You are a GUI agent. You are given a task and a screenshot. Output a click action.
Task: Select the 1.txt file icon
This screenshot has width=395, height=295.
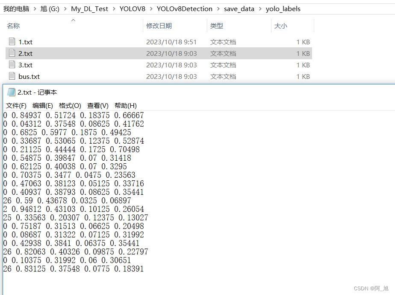click(12, 42)
